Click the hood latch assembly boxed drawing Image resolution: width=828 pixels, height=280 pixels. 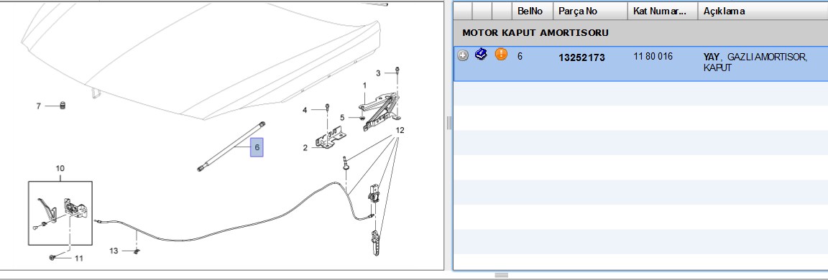60,213
